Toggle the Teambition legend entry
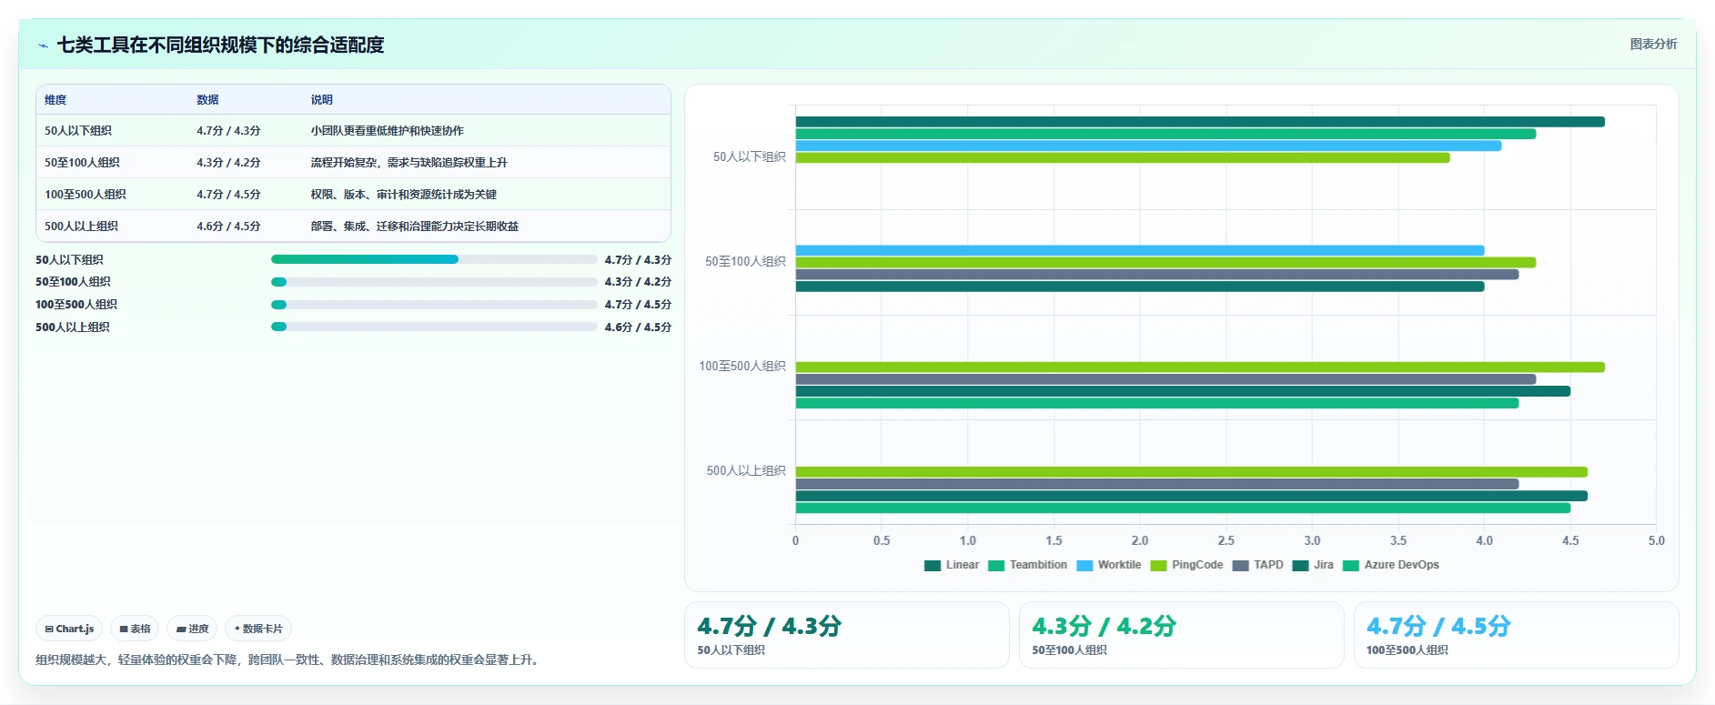 click(x=1028, y=565)
